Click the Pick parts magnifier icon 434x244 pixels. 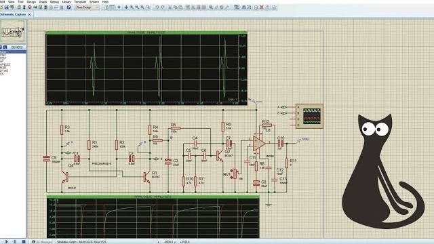[211, 7]
